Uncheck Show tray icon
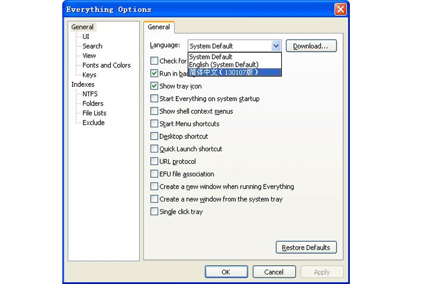 [x=154, y=86]
